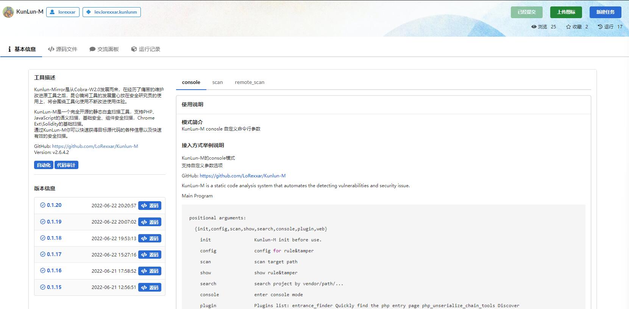Open version 0.1.20 link
Image resolution: width=629 pixels, height=309 pixels.
tap(54, 205)
